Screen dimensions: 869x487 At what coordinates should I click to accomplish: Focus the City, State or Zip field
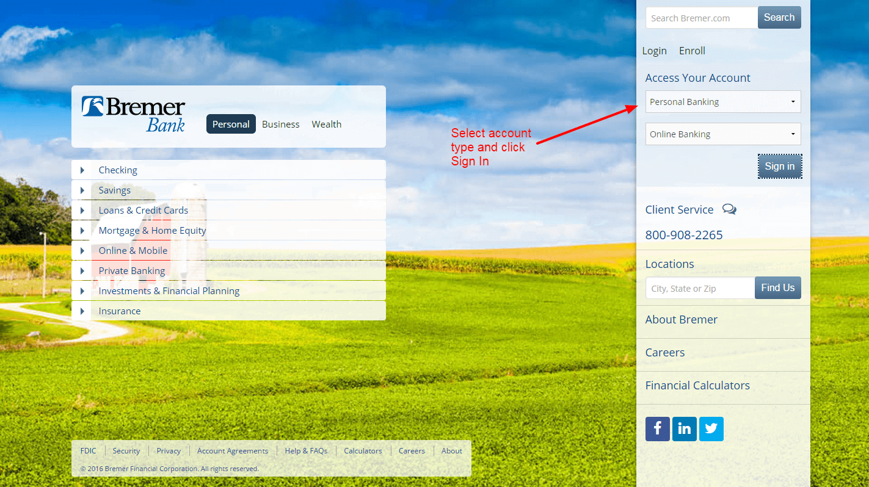coord(700,288)
